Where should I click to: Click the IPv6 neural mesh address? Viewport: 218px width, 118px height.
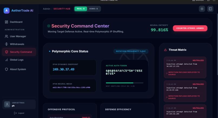tap(71, 88)
